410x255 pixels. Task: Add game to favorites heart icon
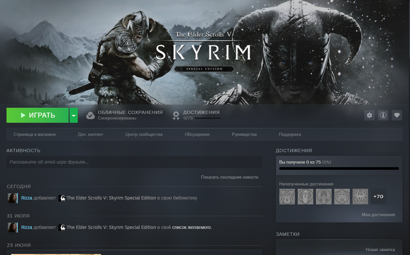(x=397, y=115)
